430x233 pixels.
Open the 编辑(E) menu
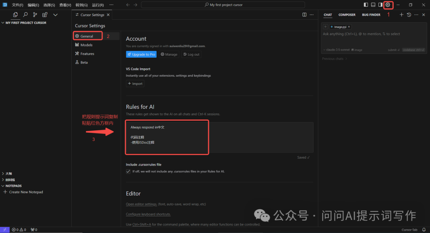pos(33,5)
